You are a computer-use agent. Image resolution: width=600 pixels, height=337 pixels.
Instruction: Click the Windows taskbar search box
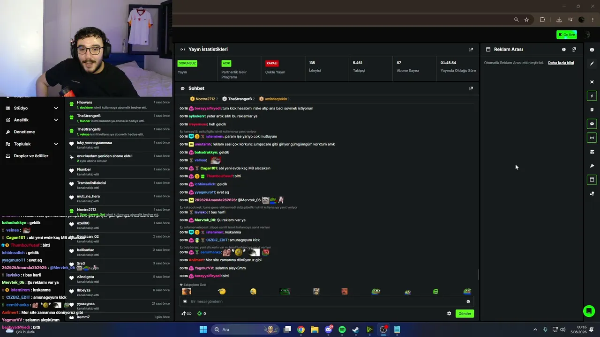(245, 330)
